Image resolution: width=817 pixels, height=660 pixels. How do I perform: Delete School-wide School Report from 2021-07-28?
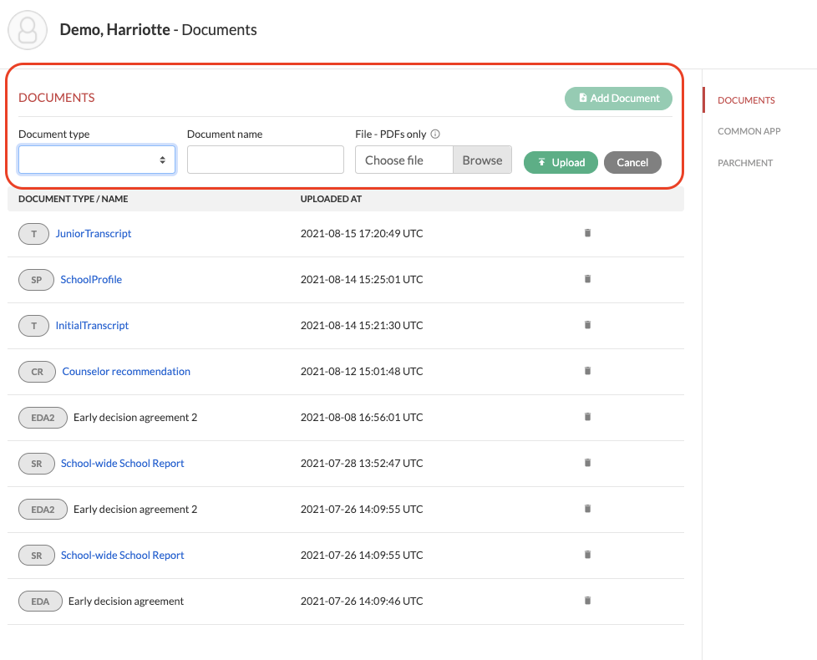(x=587, y=462)
